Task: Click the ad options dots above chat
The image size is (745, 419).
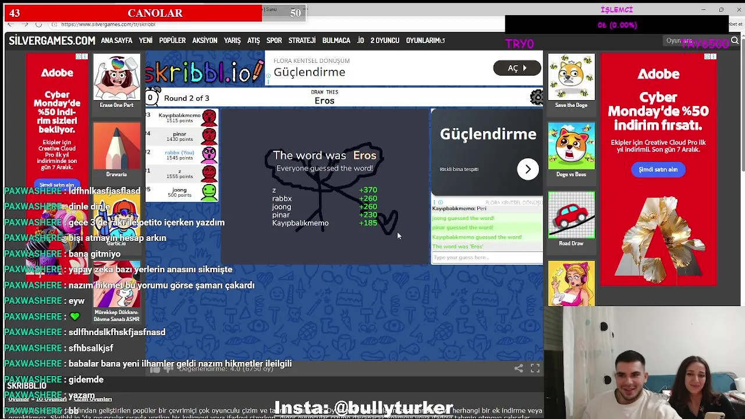Action: click(434, 203)
